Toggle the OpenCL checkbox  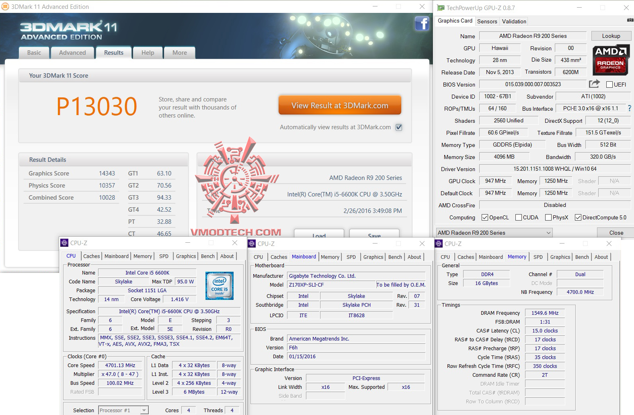485,217
